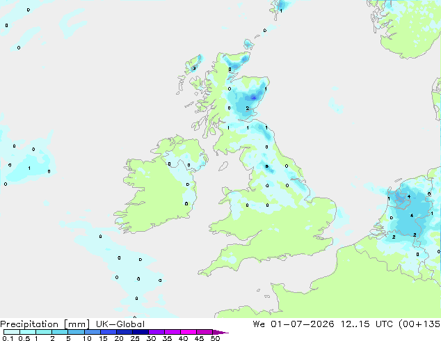Image resolution: width=441 pixels, height=341 pixels.
Task: Click the 35–40 mm legend color swatch
Action: tap(172, 332)
